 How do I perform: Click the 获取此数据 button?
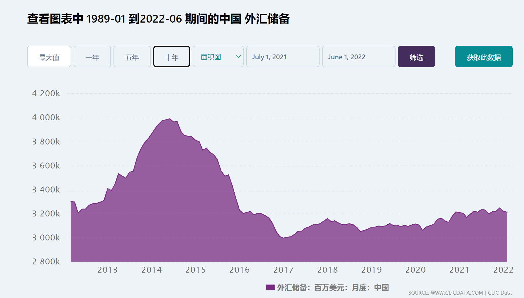pos(483,56)
